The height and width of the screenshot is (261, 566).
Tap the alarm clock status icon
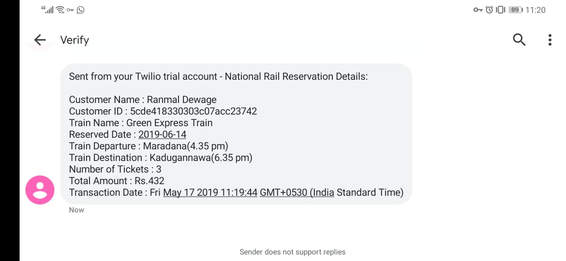pos(489,10)
